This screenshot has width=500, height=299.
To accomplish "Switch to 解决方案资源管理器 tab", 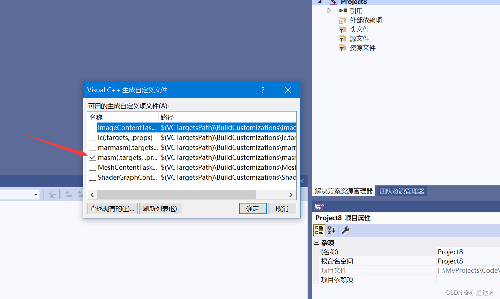I will (344, 191).
